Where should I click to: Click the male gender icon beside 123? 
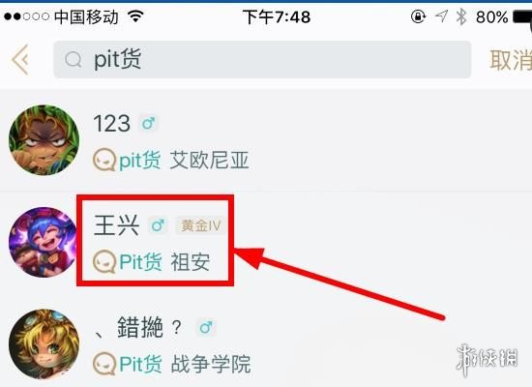pos(149,124)
